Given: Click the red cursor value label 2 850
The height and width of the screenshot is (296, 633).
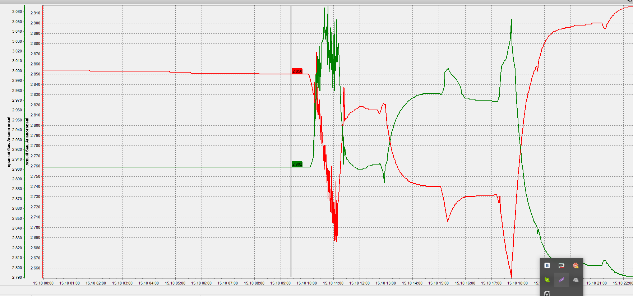Looking at the screenshot, I should [297, 71].
